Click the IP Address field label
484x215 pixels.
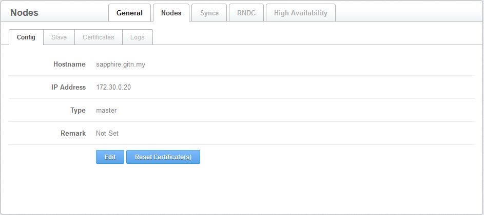(x=68, y=88)
